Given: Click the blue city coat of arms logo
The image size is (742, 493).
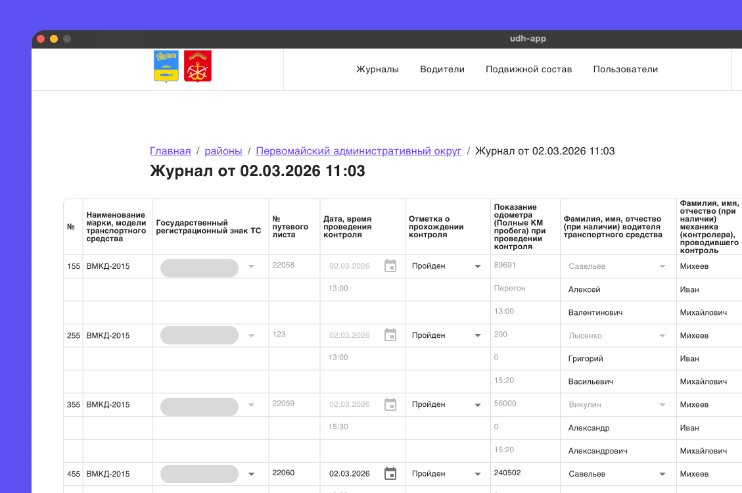Looking at the screenshot, I should 166,66.
